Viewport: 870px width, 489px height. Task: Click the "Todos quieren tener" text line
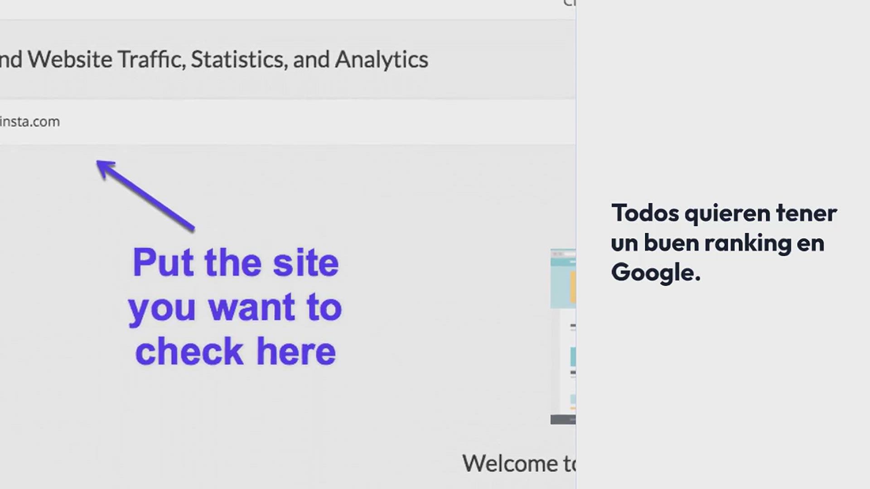(724, 213)
